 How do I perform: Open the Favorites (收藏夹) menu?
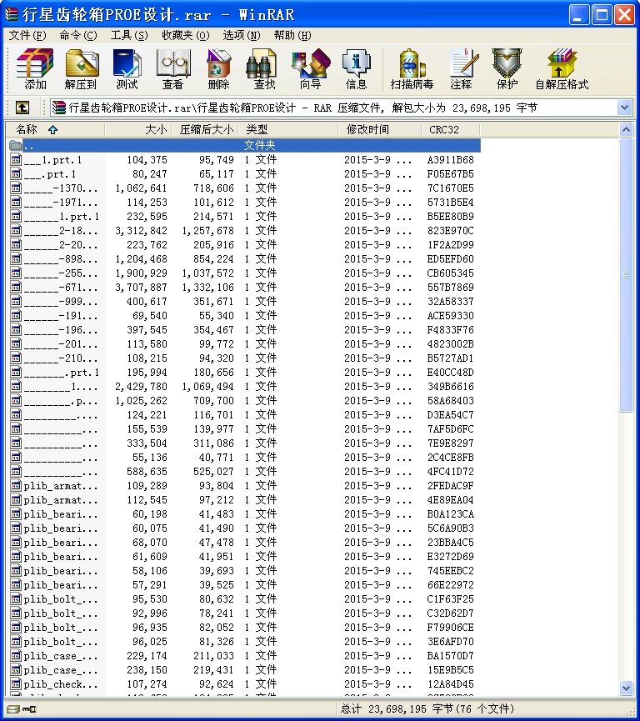click(x=186, y=35)
